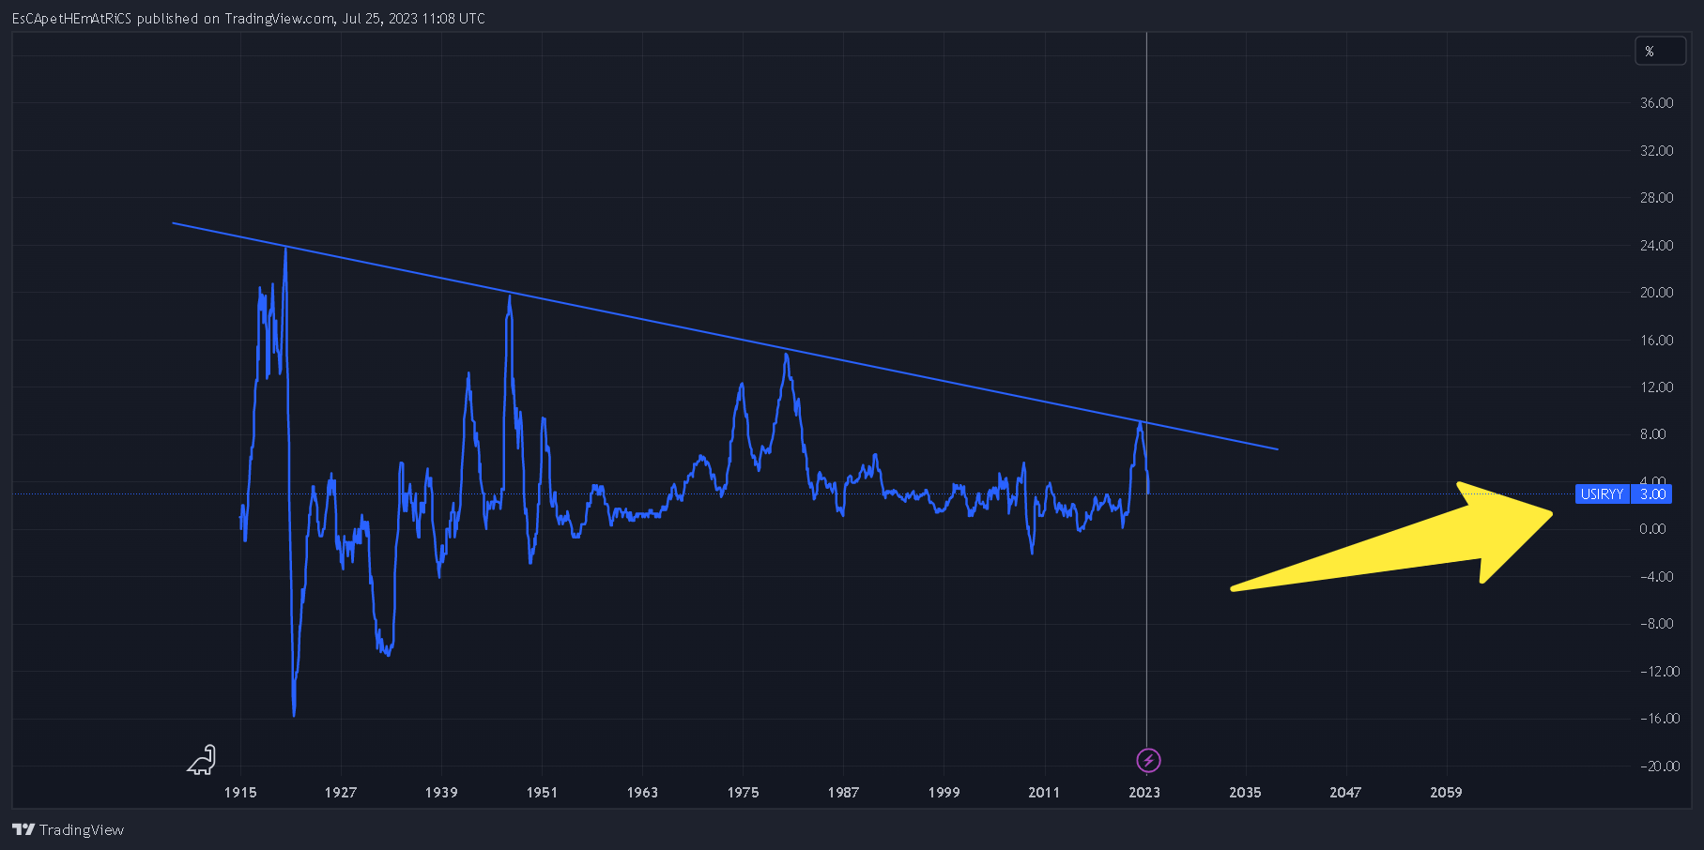Select the USIRYY symbol label
This screenshot has width=1704, height=850.
tap(1602, 494)
